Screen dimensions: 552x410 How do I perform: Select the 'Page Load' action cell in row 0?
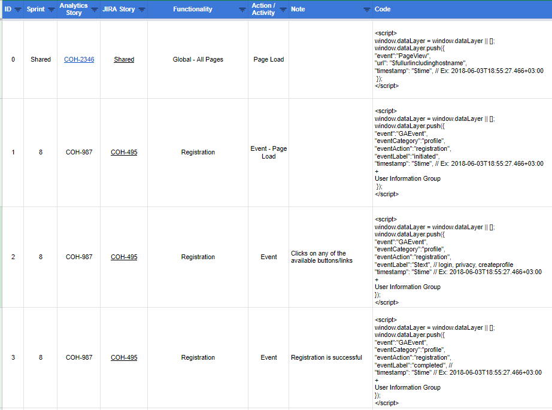269,59
